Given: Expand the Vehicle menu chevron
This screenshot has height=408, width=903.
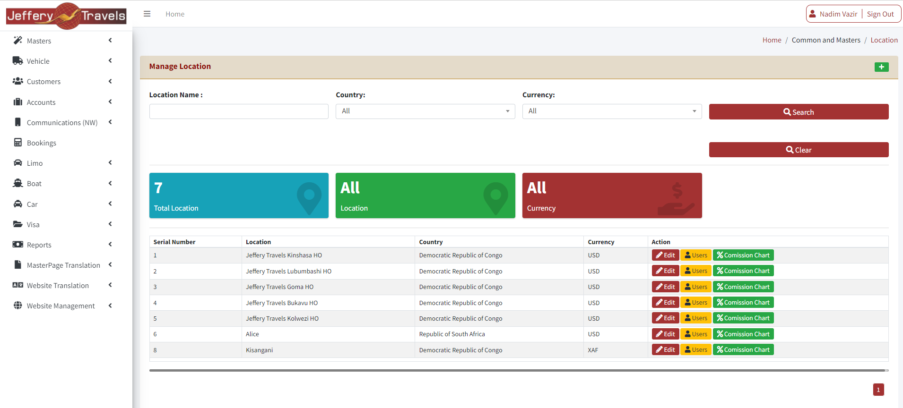Looking at the screenshot, I should (110, 61).
